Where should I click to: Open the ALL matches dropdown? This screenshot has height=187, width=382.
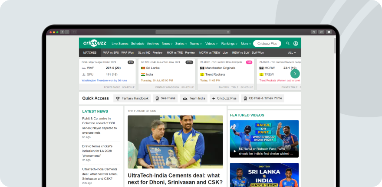(x=292, y=53)
